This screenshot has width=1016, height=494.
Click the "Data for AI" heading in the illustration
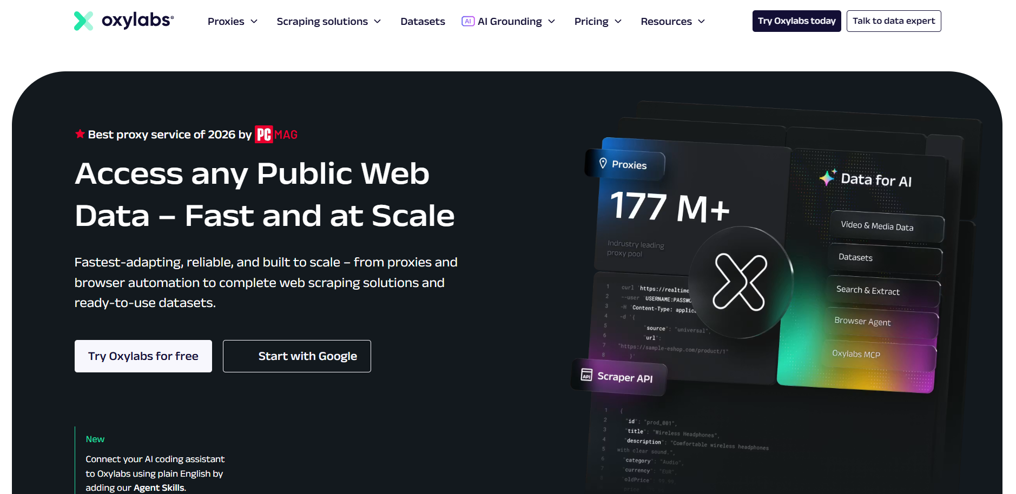point(876,180)
